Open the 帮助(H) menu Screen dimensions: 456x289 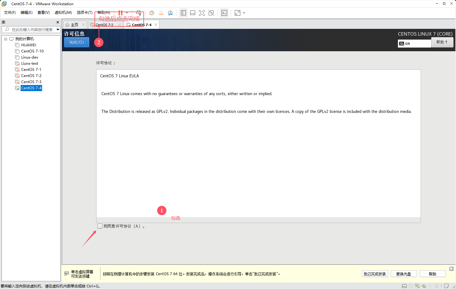click(x=104, y=13)
